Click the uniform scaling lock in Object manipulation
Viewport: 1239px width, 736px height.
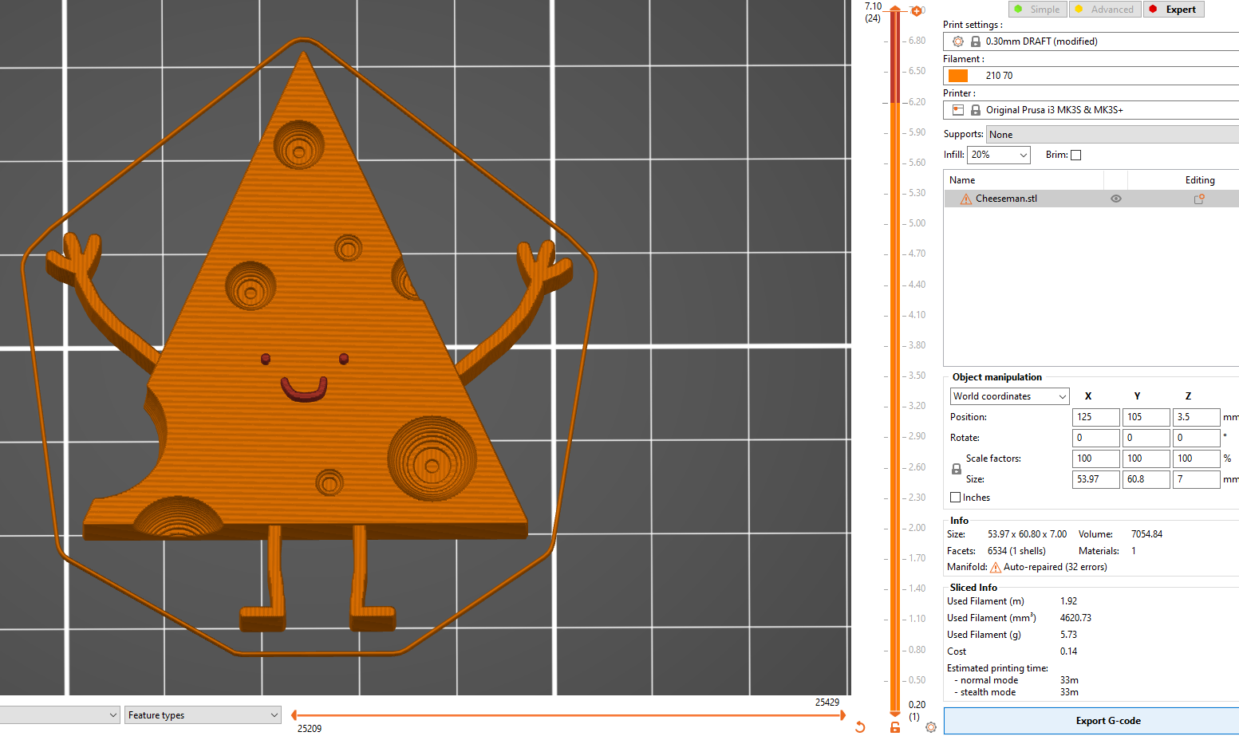click(x=956, y=469)
